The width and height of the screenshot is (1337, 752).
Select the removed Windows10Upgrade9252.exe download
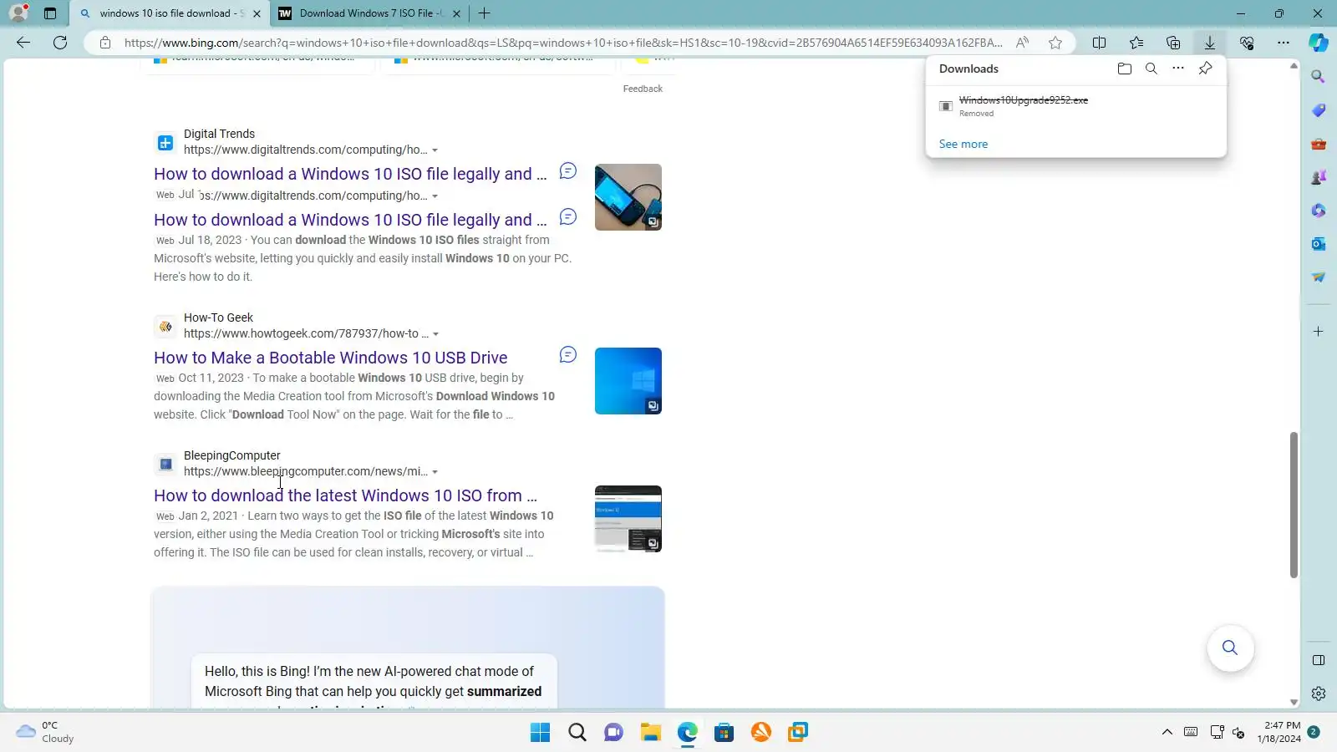[x=1076, y=106]
